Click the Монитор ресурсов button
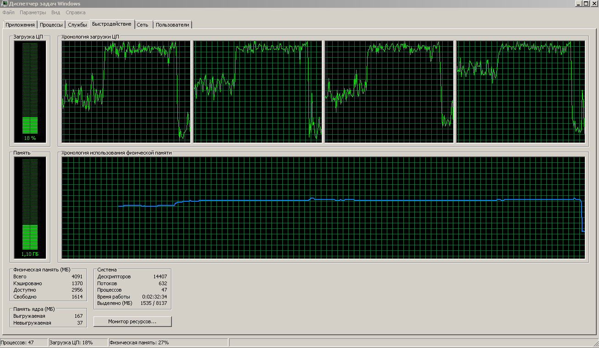This screenshot has height=348, width=599. pyautogui.click(x=132, y=321)
